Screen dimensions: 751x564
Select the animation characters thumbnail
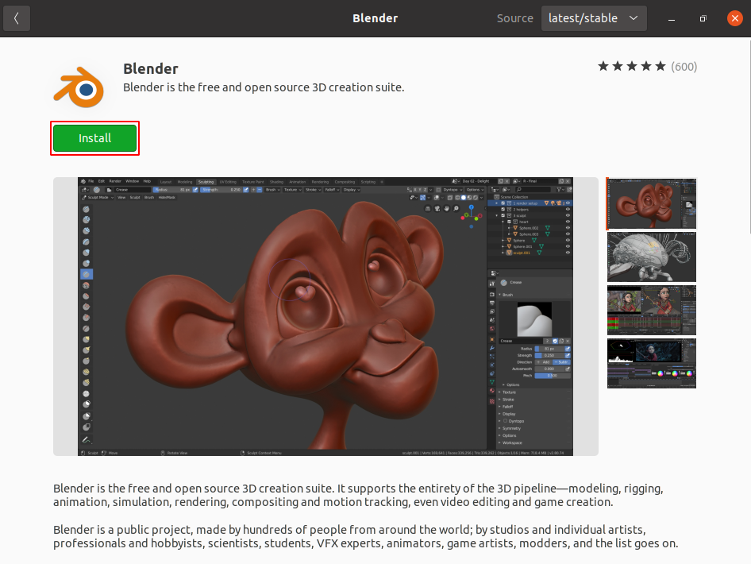click(x=652, y=310)
